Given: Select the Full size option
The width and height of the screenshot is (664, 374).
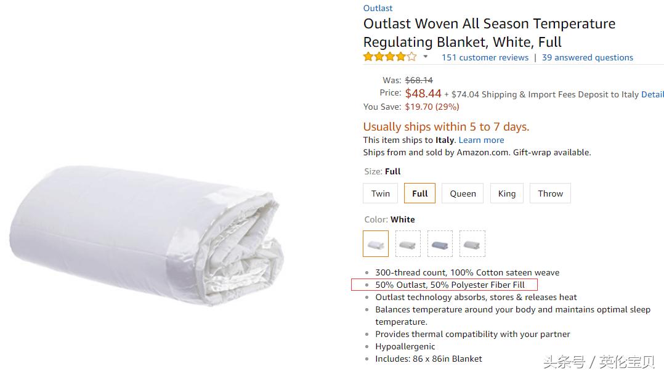Looking at the screenshot, I should [x=419, y=193].
